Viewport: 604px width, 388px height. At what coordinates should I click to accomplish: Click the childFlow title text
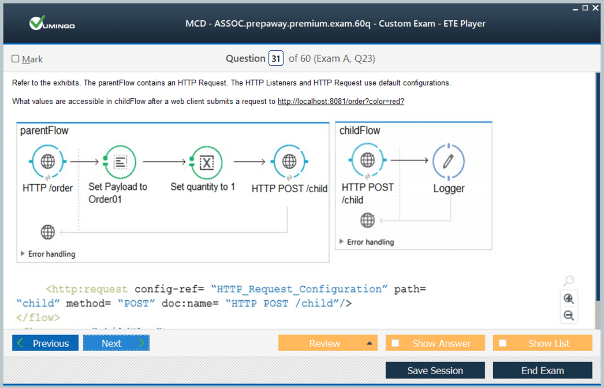(x=360, y=130)
